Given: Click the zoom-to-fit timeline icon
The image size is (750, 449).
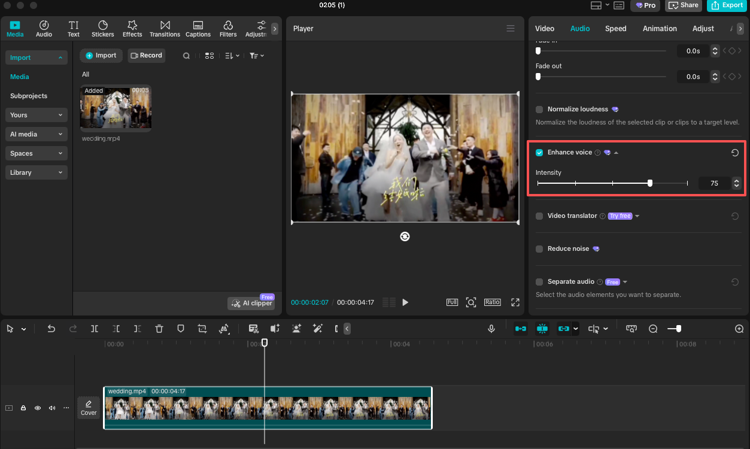Looking at the screenshot, I should [631, 329].
